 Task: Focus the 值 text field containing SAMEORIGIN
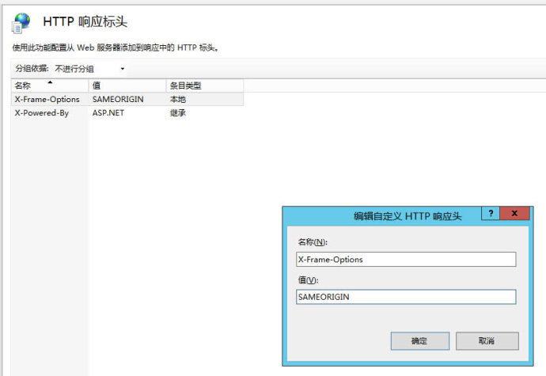[x=405, y=297]
